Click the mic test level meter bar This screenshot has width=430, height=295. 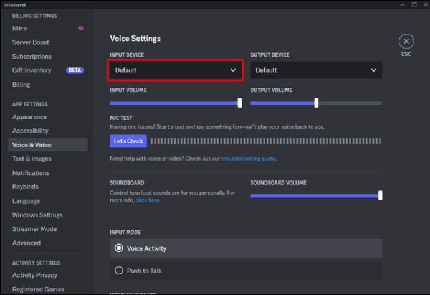coord(265,141)
